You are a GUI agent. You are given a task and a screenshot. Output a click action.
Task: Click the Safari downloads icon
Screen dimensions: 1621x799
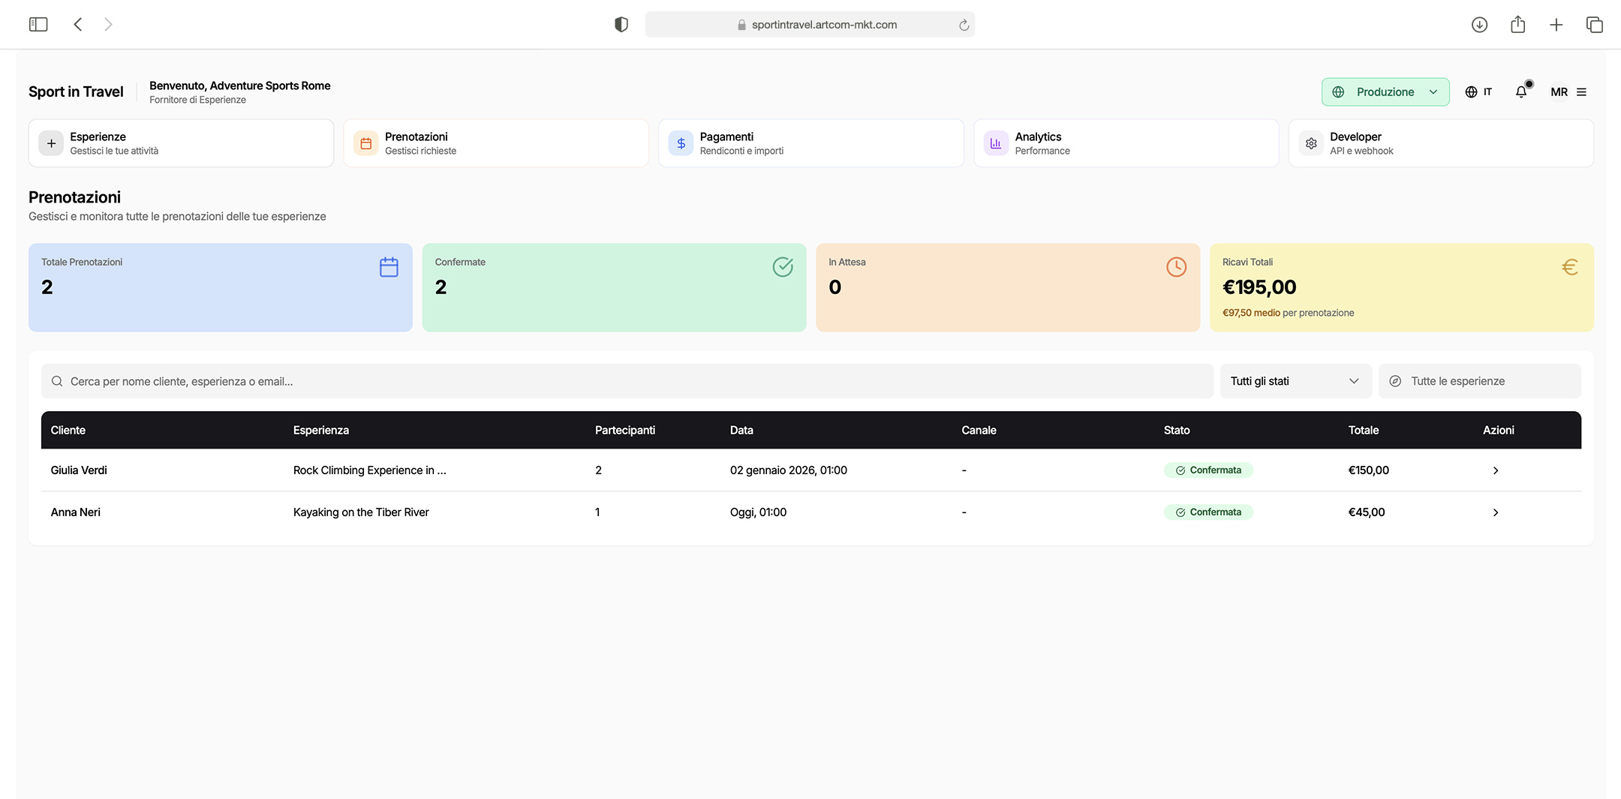tap(1479, 25)
